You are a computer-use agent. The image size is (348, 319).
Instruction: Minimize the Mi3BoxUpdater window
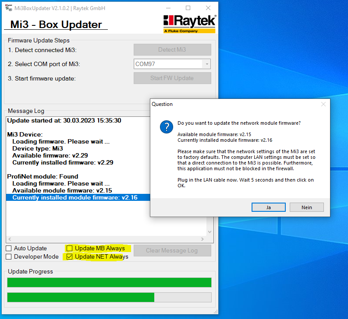pyautogui.click(x=168, y=8)
